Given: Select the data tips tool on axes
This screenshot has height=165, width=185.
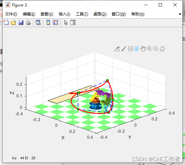Looking at the screenshot, I should pyautogui.click(x=130, y=49).
